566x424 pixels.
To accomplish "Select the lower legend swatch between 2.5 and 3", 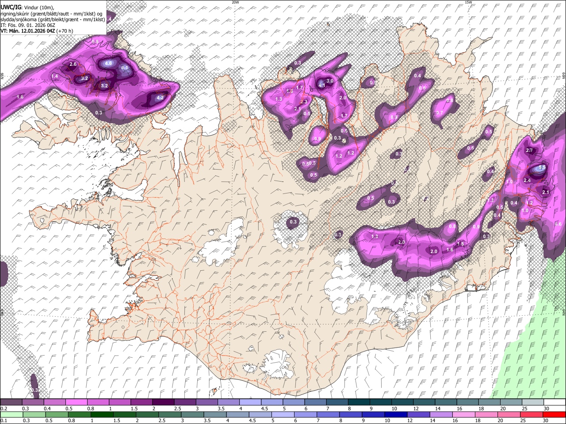I will 170,414.
